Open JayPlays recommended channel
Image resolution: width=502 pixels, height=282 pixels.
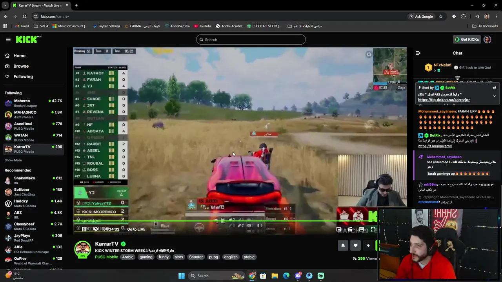(33, 238)
